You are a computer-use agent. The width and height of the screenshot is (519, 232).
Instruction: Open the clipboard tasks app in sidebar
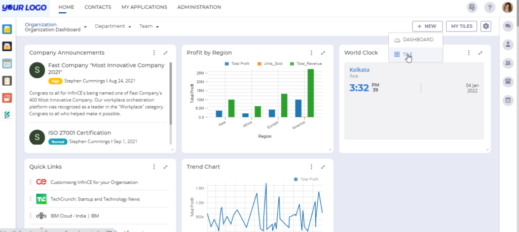7,81
